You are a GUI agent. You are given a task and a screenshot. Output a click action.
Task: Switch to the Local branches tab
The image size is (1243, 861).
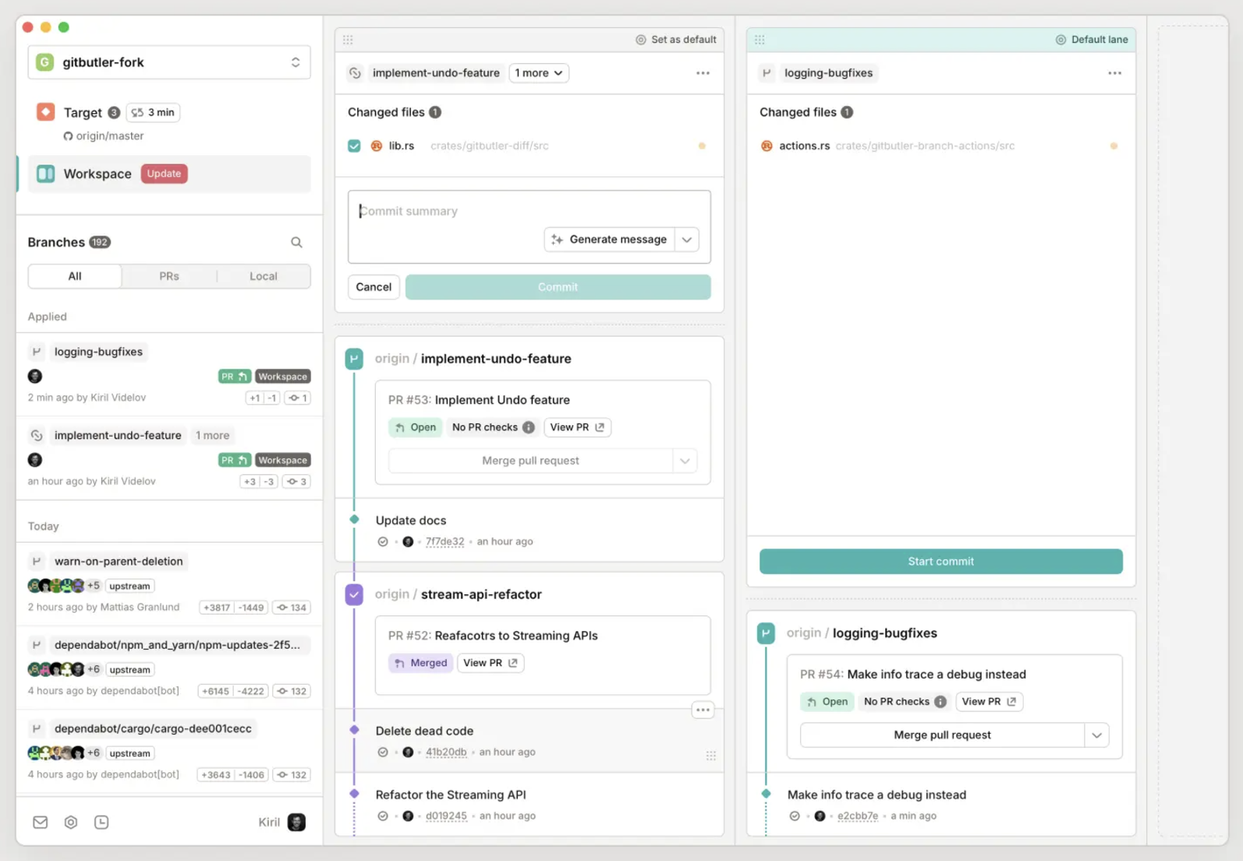(x=263, y=276)
